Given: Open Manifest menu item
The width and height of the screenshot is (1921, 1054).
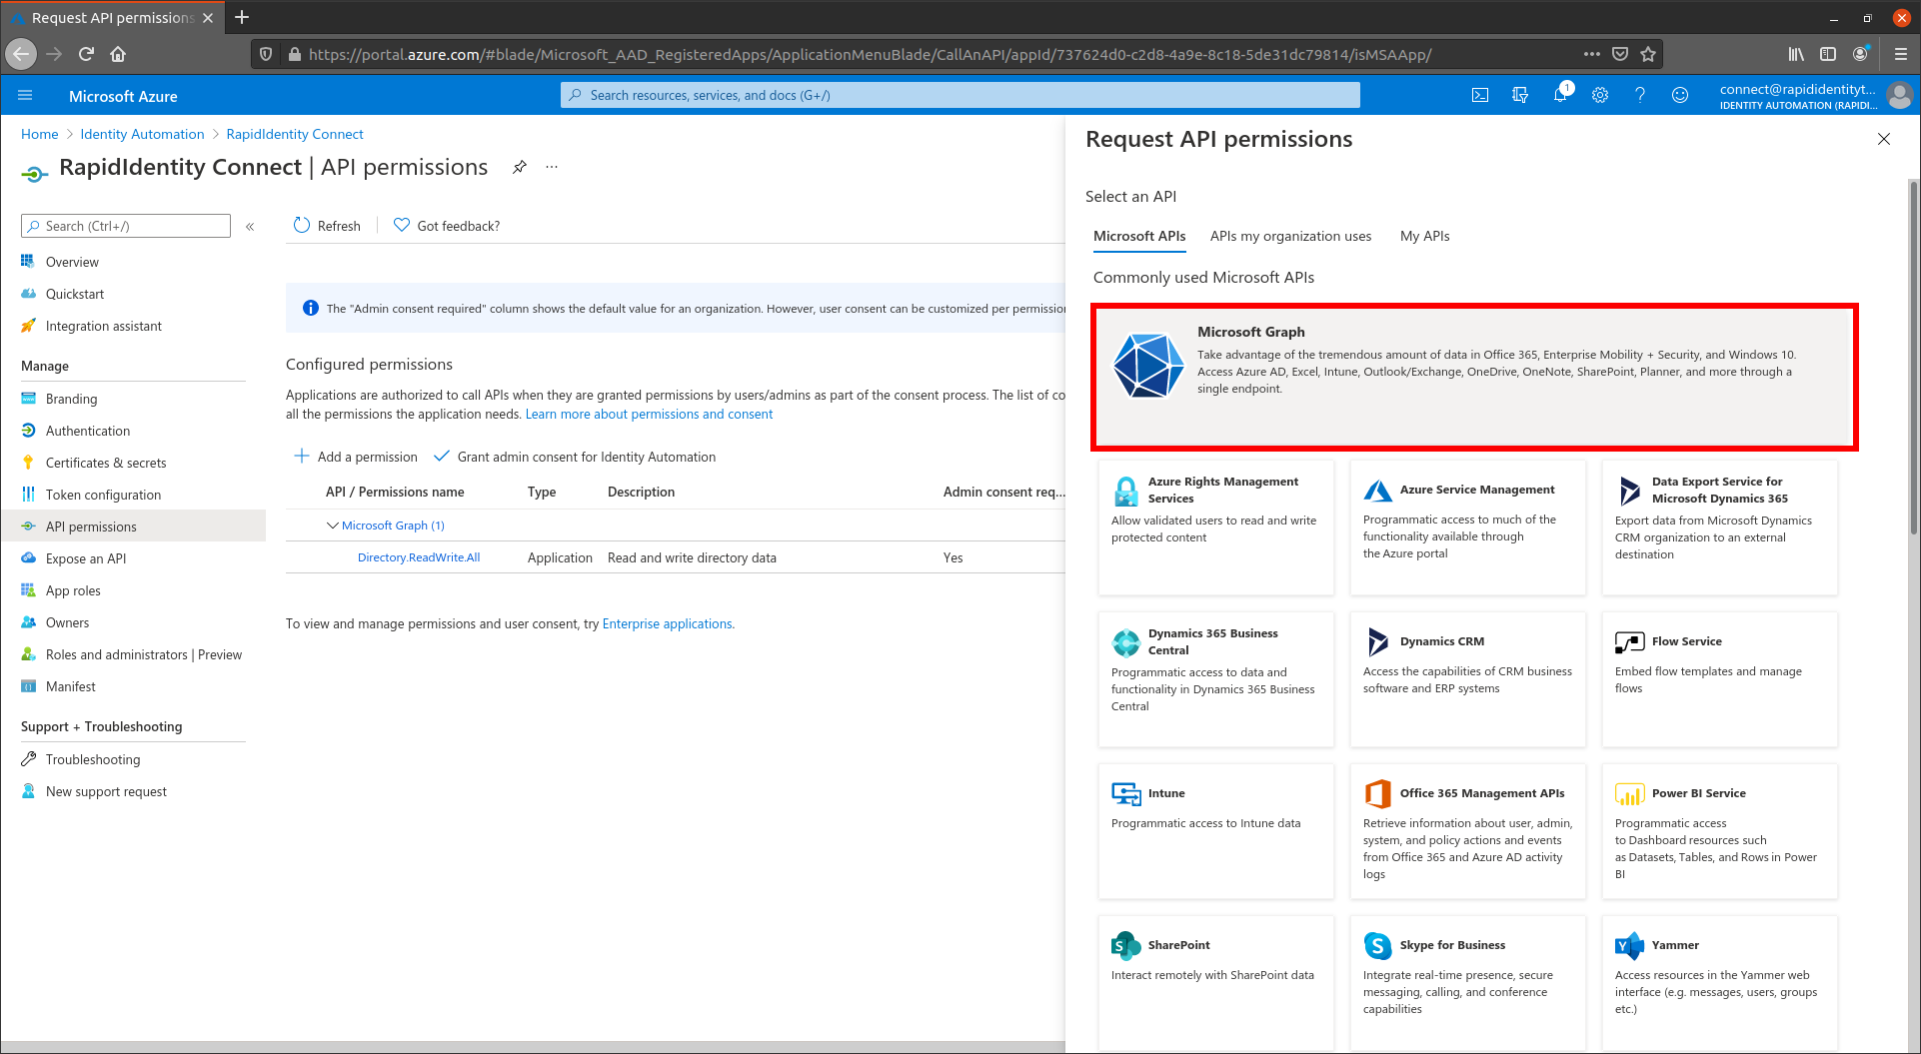Looking at the screenshot, I should click(x=133, y=686).
